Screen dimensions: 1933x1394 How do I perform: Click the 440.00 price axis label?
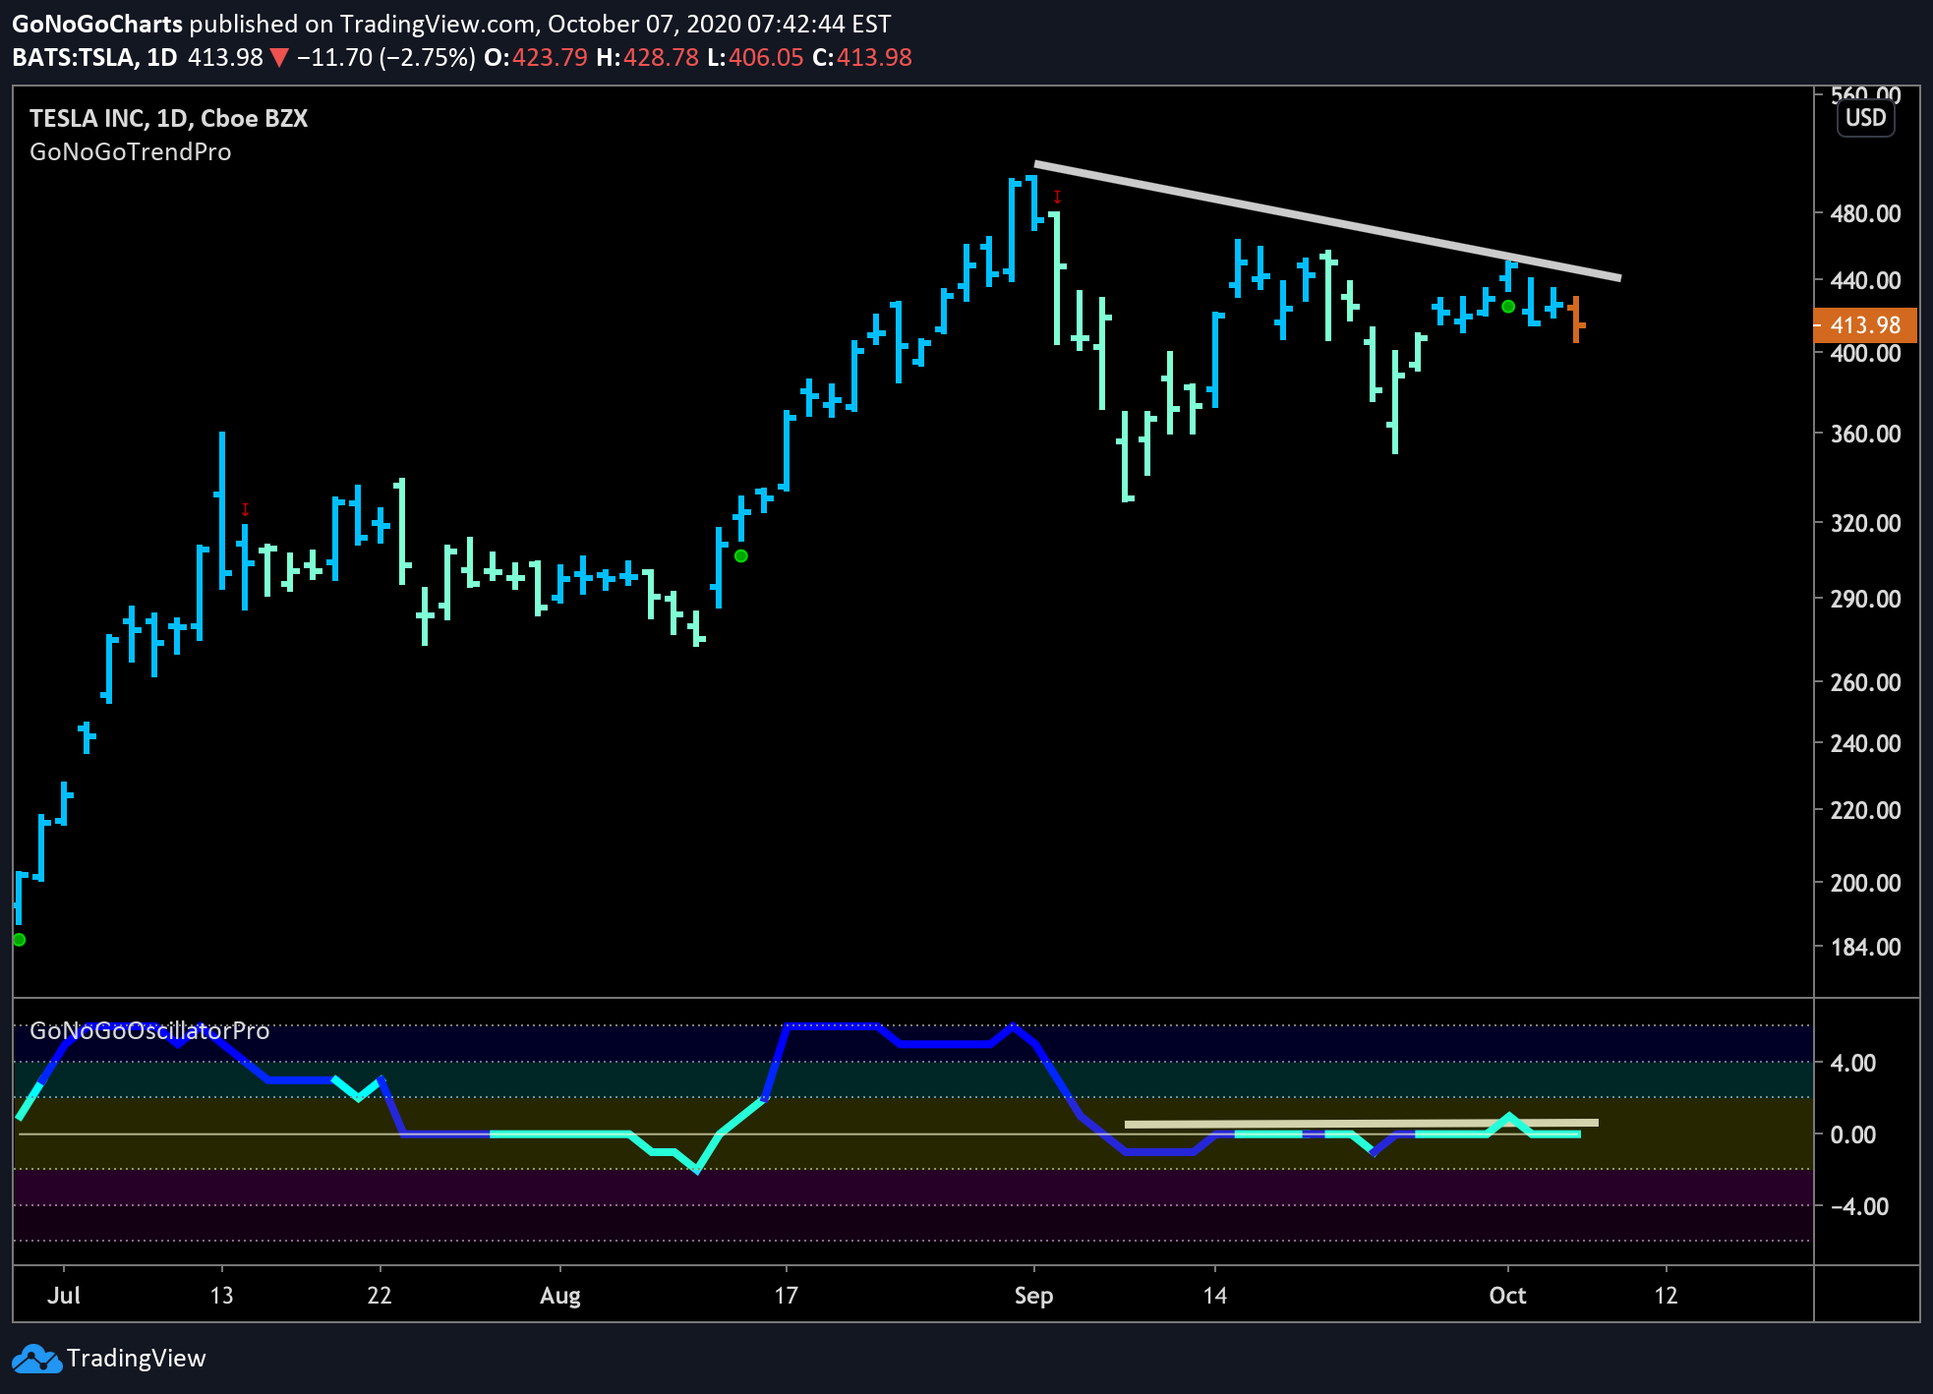tap(1865, 280)
